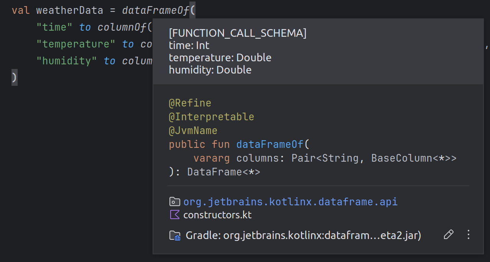The height and width of the screenshot is (262, 490).
Task: Click the "humidity" string literal in code
Action: 66,61
